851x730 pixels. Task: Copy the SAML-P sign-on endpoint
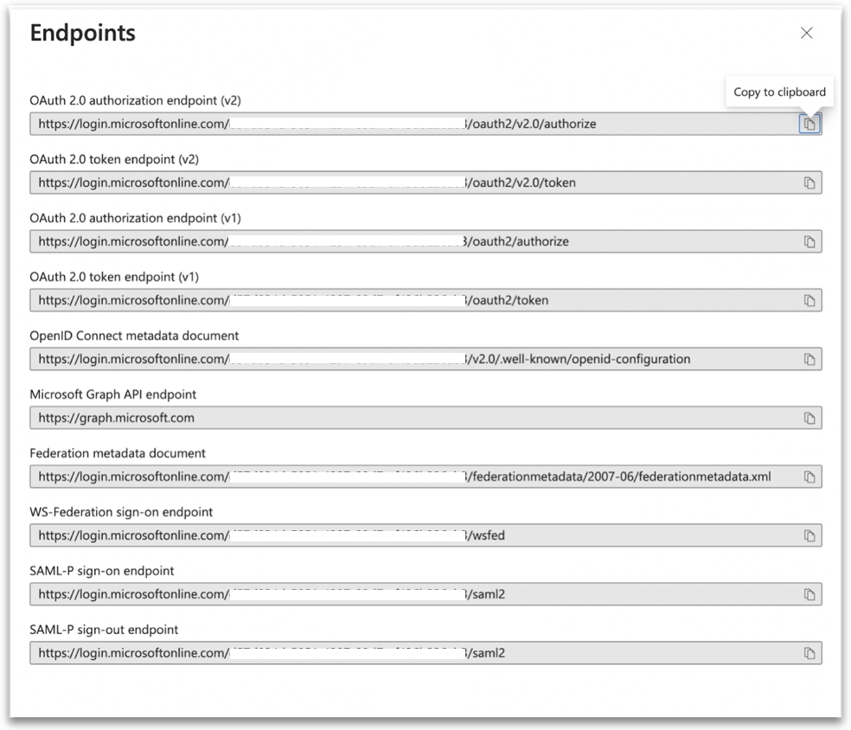(x=809, y=594)
